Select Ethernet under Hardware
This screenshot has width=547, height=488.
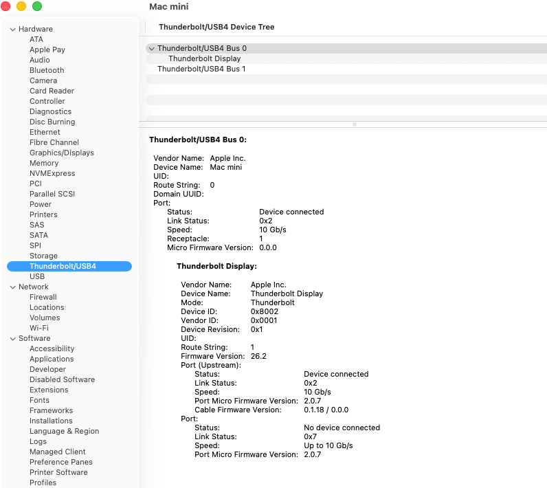point(45,132)
